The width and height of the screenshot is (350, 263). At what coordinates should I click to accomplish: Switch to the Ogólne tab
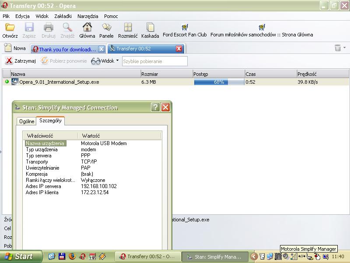[x=27, y=121]
